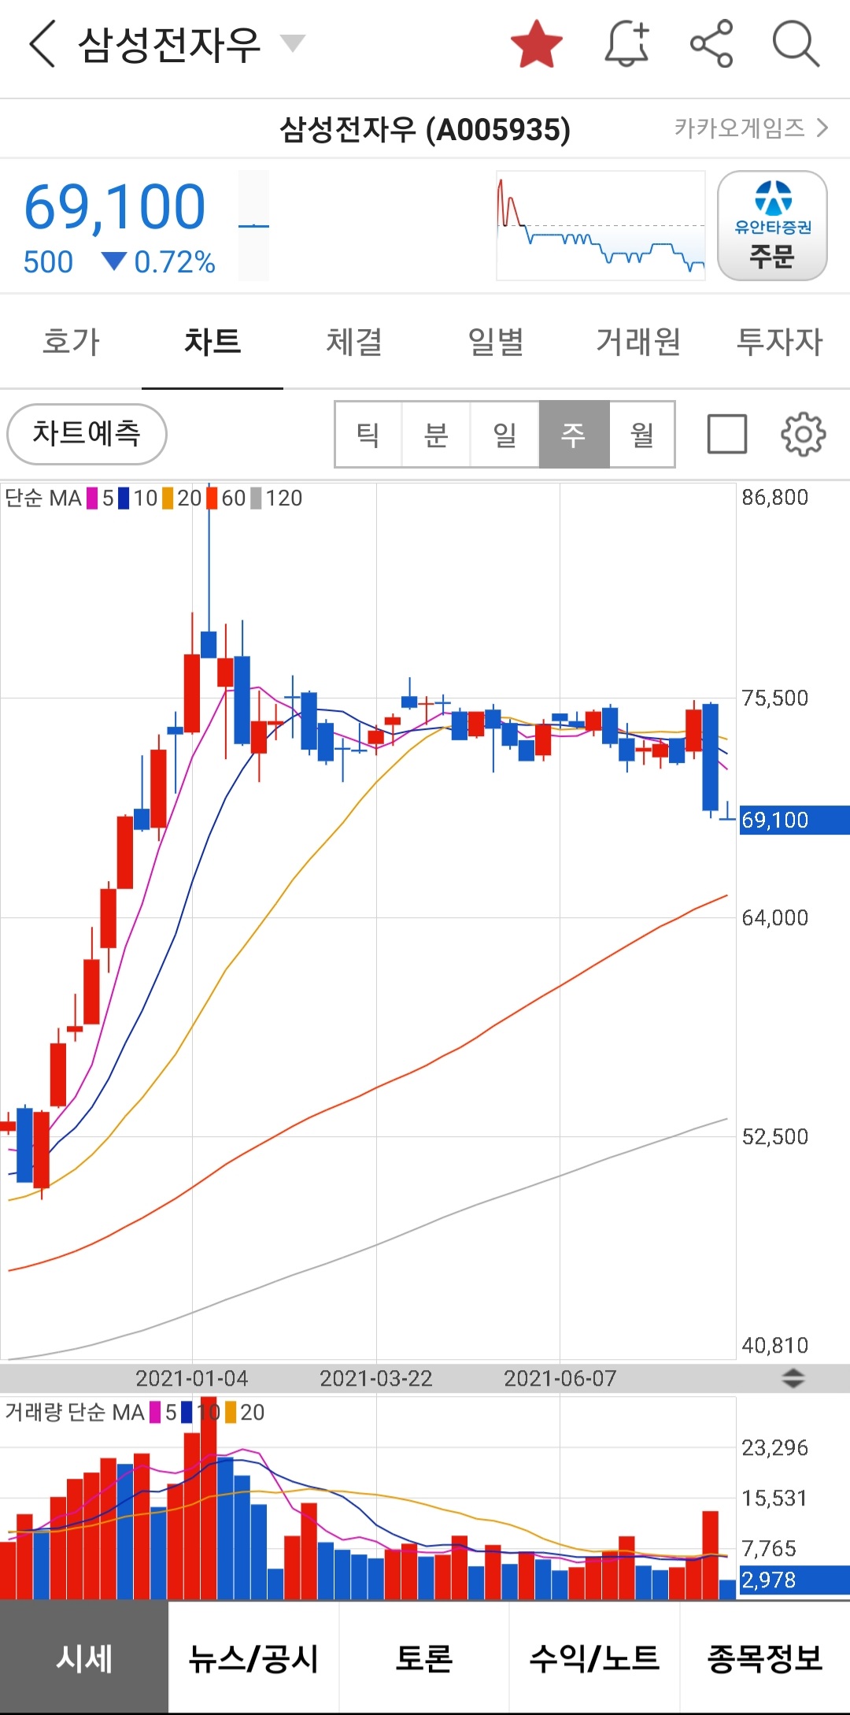The image size is (850, 1715).
Task: Click the 500 price change value
Action: tap(48, 262)
